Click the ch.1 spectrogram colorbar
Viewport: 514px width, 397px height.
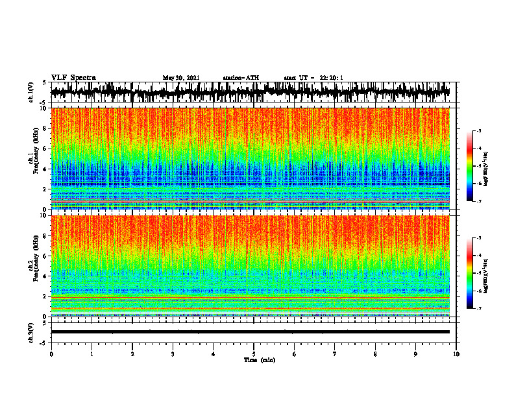tap(470, 166)
